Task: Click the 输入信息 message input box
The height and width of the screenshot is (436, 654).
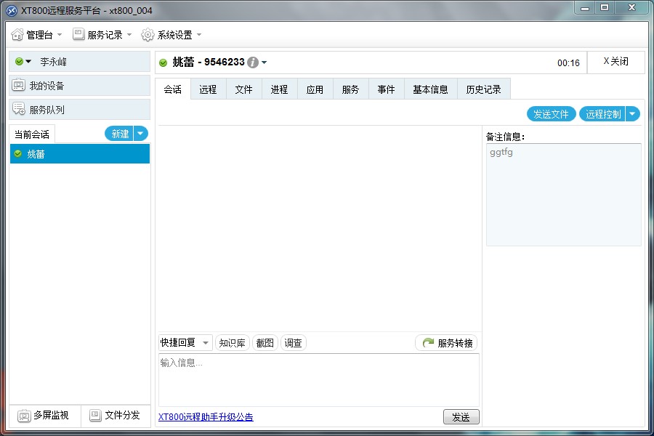Action: pyautogui.click(x=319, y=379)
